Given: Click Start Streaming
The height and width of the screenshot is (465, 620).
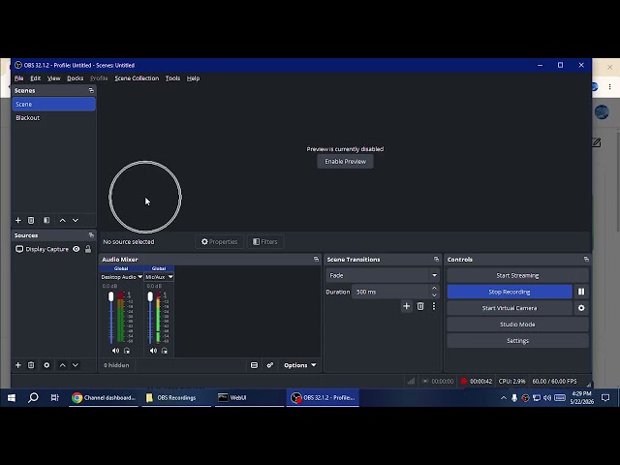Looking at the screenshot, I should tap(517, 275).
